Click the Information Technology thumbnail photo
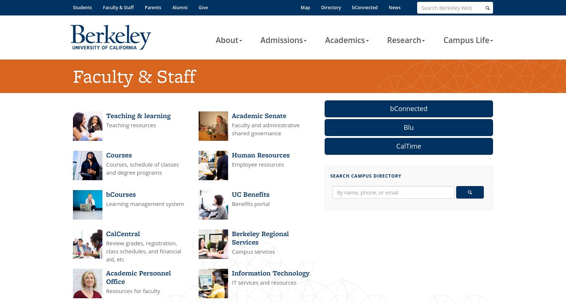Screen dimensions: 566x303 point(213,284)
